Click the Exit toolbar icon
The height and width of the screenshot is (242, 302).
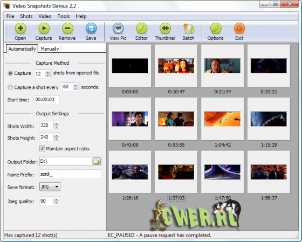(239, 29)
